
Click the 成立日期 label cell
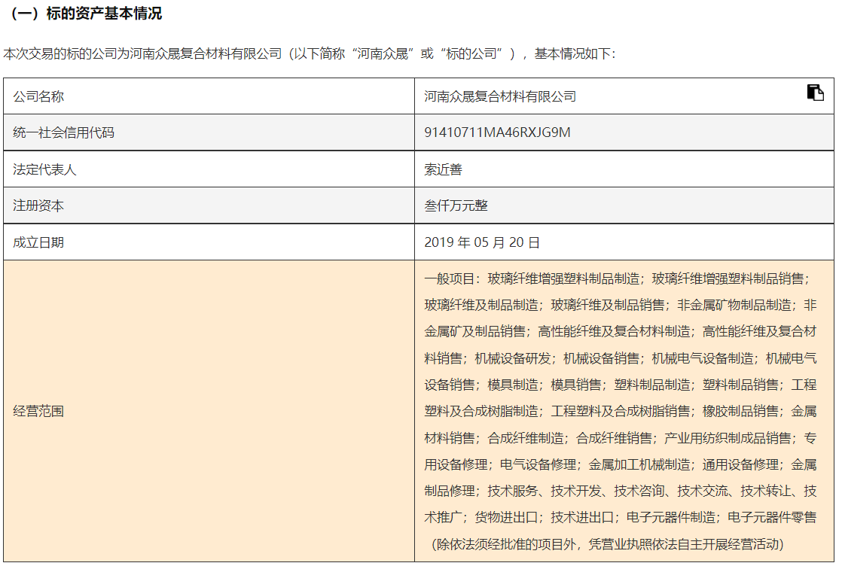tap(209, 242)
